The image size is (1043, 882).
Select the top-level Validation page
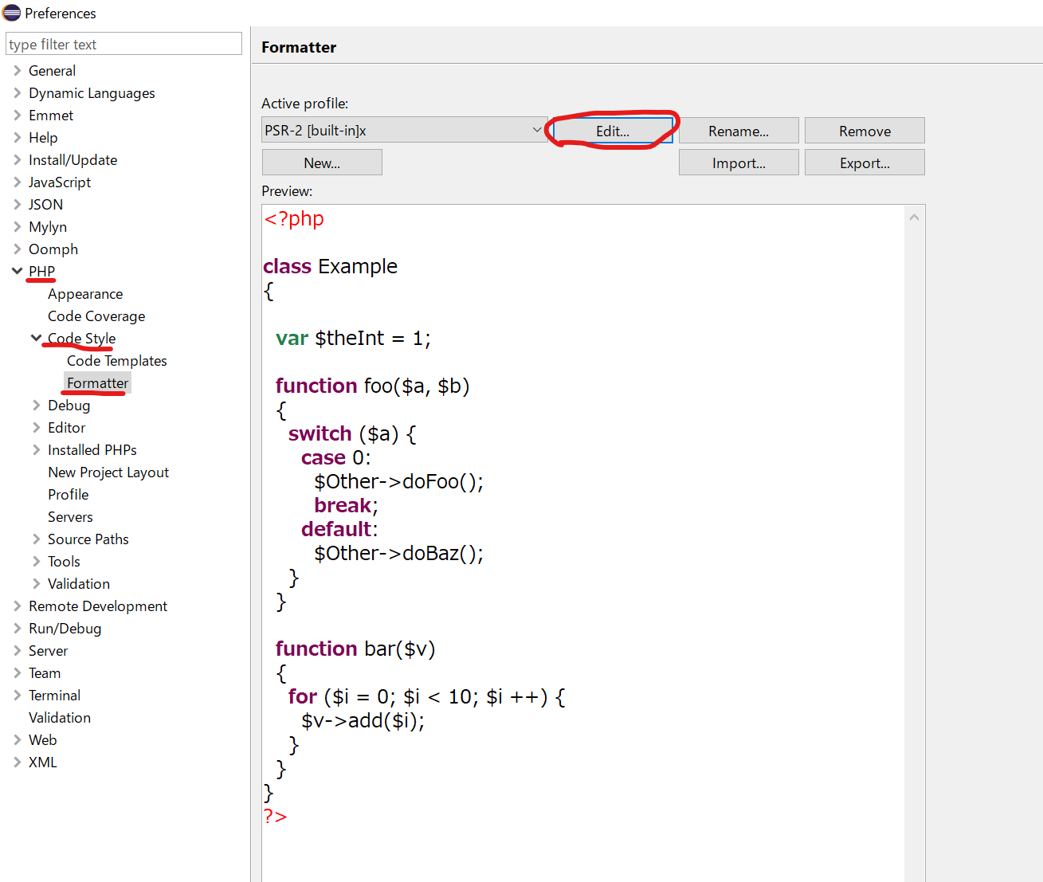pos(60,718)
